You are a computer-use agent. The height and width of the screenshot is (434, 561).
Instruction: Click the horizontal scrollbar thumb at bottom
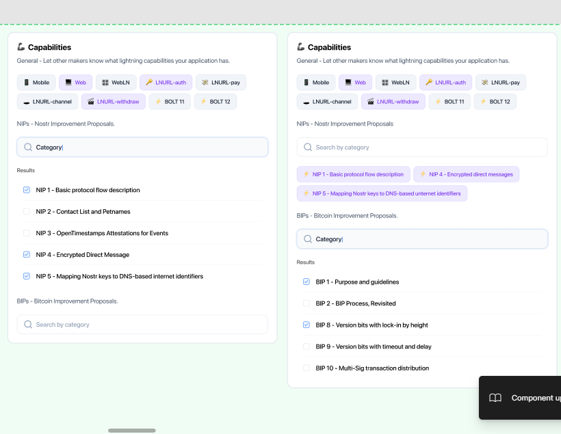click(x=131, y=431)
